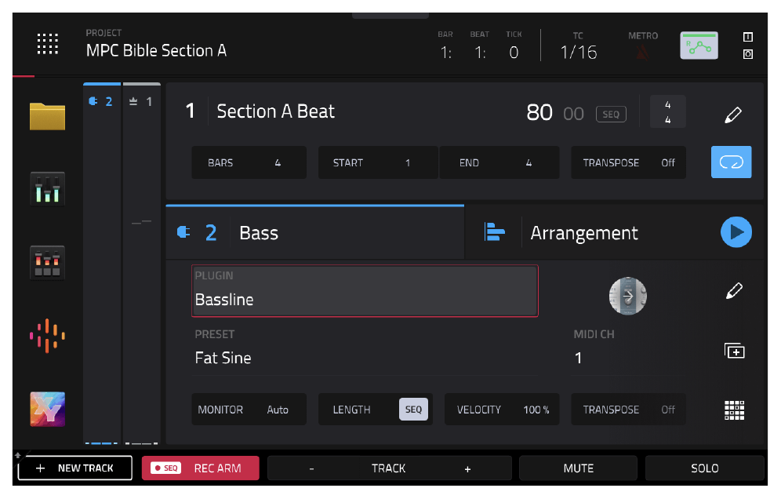Image resolution: width=781 pixels, height=499 pixels.
Task: Open the PRESET Fat Sine selector
Action: pos(365,350)
